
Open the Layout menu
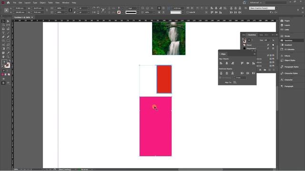point(28,3)
